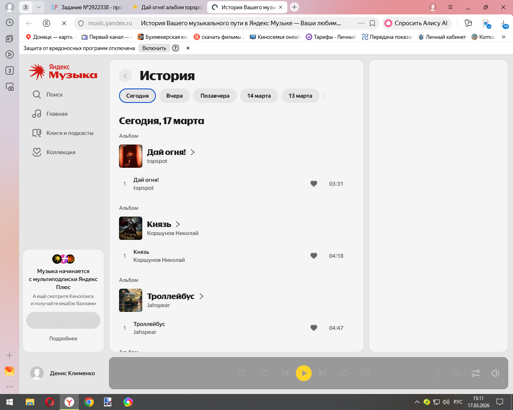
Task: Open the Князь album chevron
Action: [178, 224]
